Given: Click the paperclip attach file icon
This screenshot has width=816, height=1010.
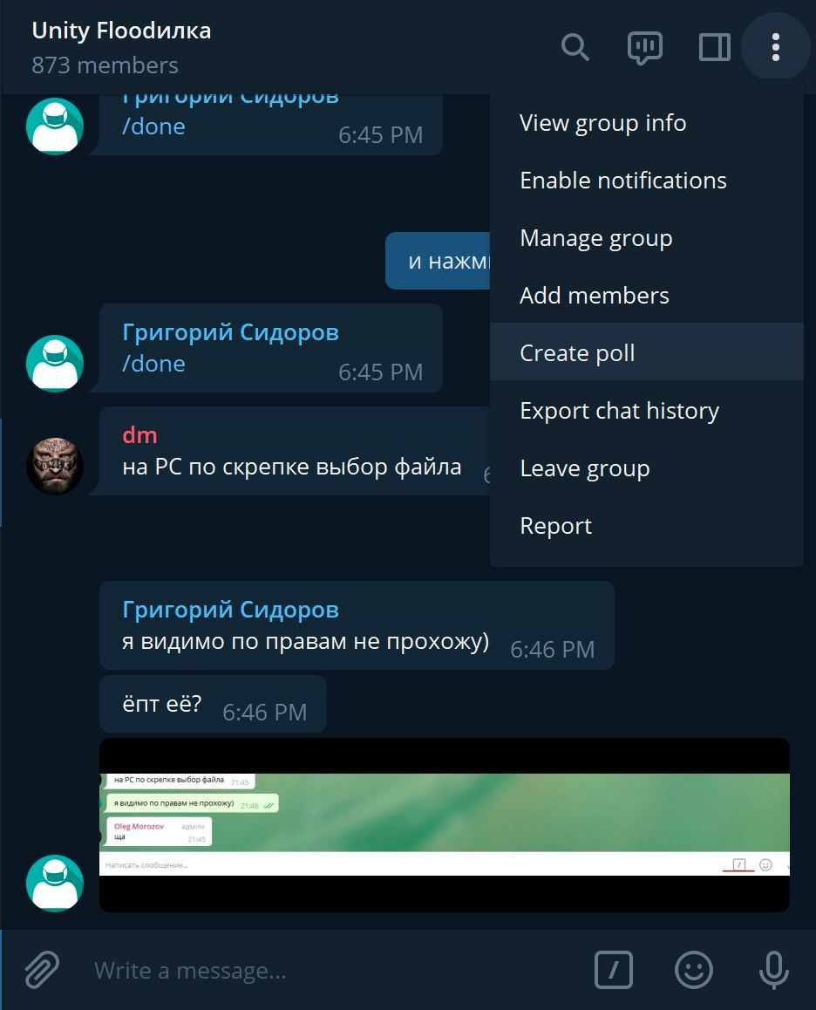Looking at the screenshot, I should pyautogui.click(x=43, y=969).
